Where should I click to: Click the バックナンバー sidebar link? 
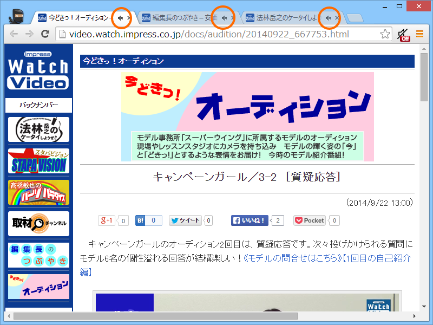click(x=38, y=105)
